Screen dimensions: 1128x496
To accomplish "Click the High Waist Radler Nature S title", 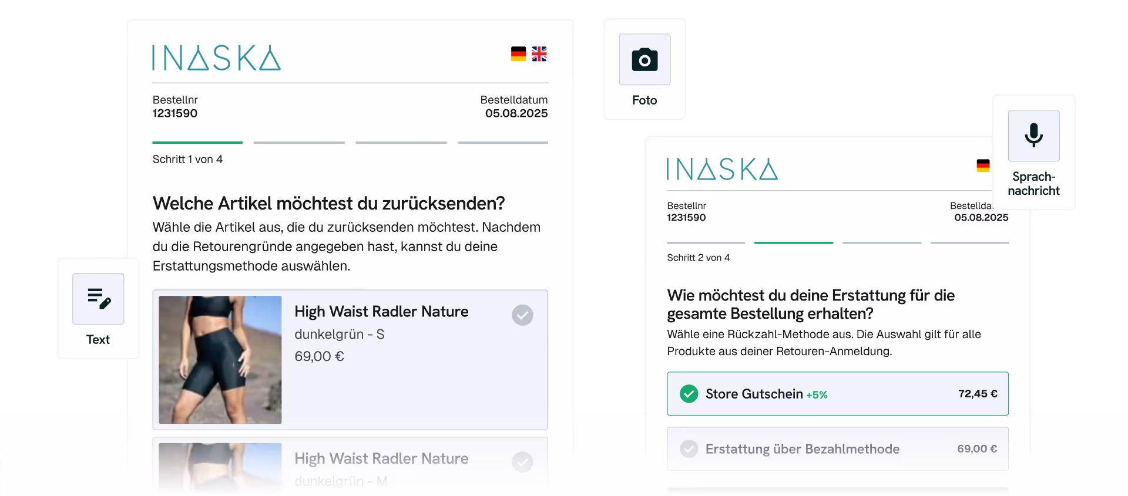I will [x=381, y=311].
